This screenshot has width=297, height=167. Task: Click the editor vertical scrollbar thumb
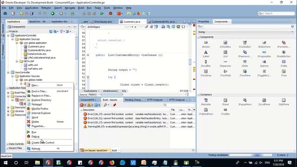coord(190,62)
